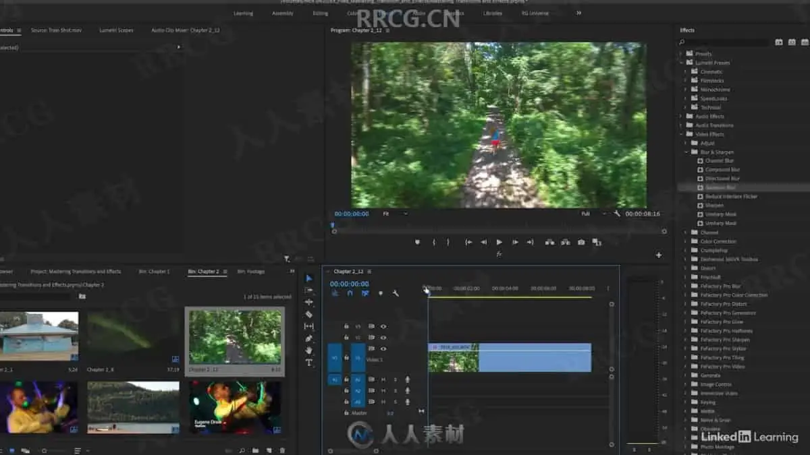Open the Bin: Footage tab
The width and height of the screenshot is (810, 455).
(x=250, y=272)
